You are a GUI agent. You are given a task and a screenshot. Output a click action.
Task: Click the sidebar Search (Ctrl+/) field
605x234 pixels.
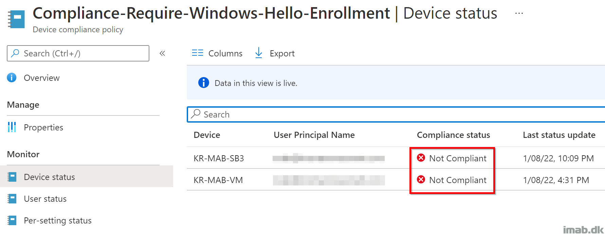click(78, 53)
